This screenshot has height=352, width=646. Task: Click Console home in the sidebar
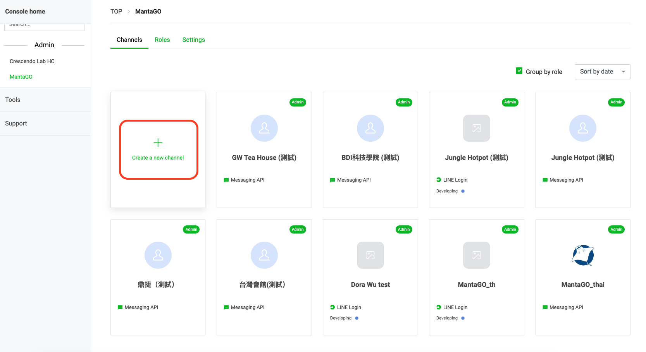point(25,12)
